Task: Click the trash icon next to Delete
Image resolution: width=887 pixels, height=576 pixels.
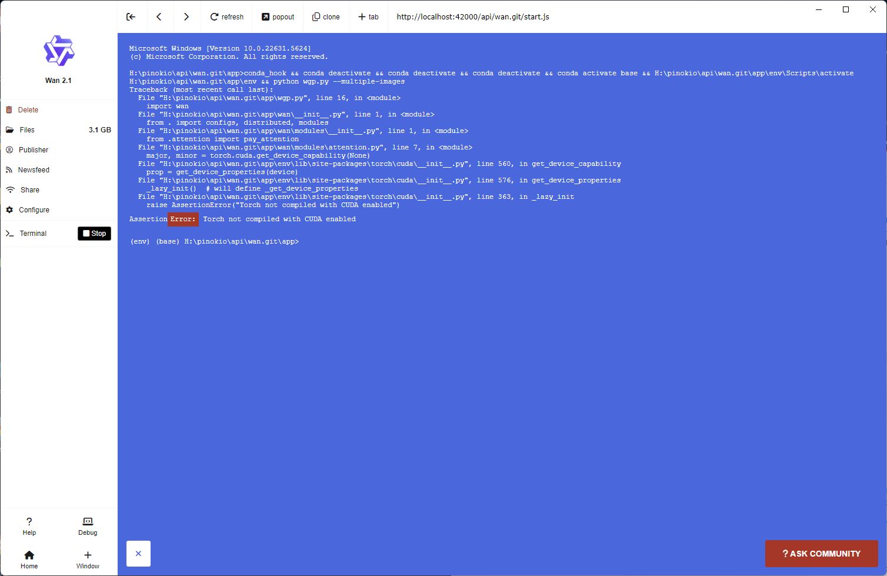Action: [x=9, y=110]
